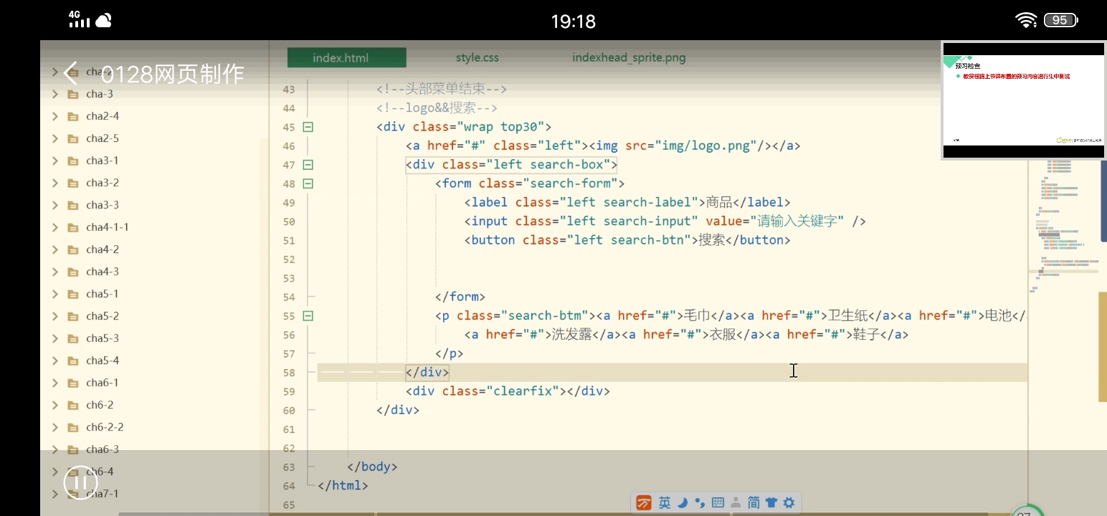Open IME settings gear icon

789,503
